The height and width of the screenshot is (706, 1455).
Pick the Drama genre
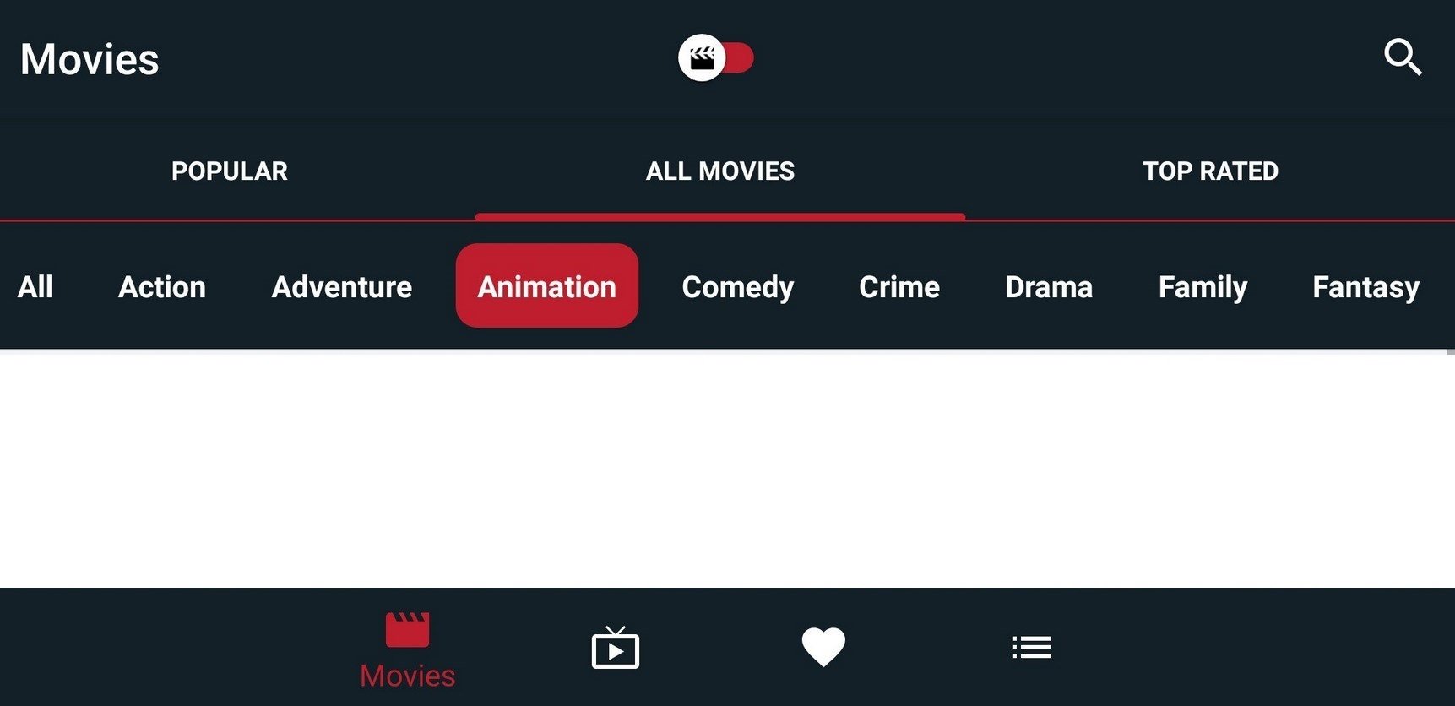(x=1049, y=287)
